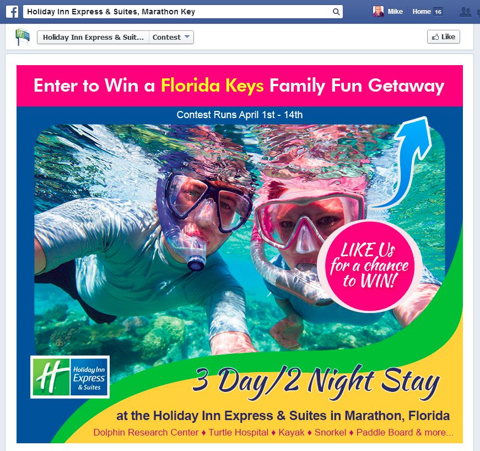Open the friend requests icon
The image size is (480, 451).
click(x=465, y=12)
